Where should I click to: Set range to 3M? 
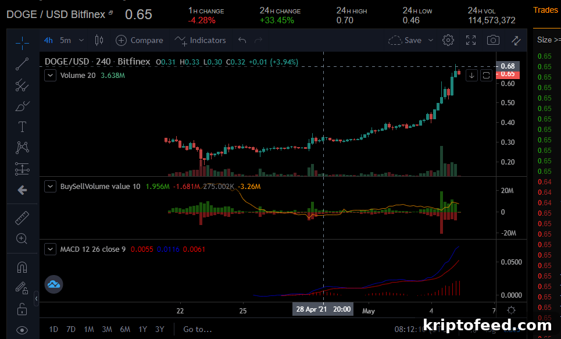click(106, 329)
